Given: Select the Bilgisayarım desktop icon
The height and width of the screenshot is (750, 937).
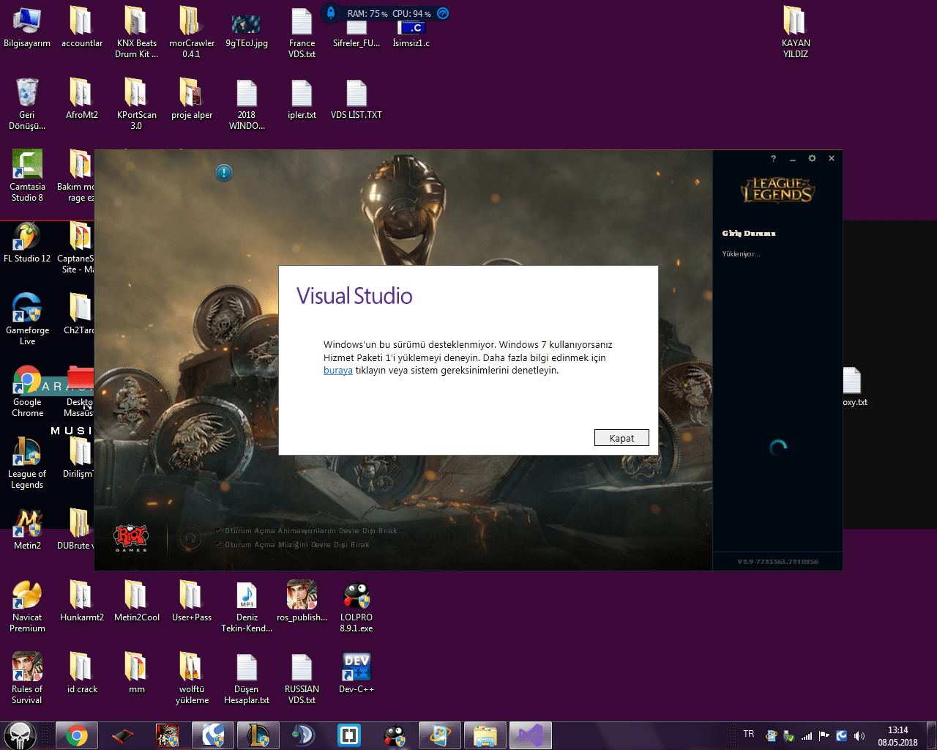Looking at the screenshot, I should click(27, 28).
